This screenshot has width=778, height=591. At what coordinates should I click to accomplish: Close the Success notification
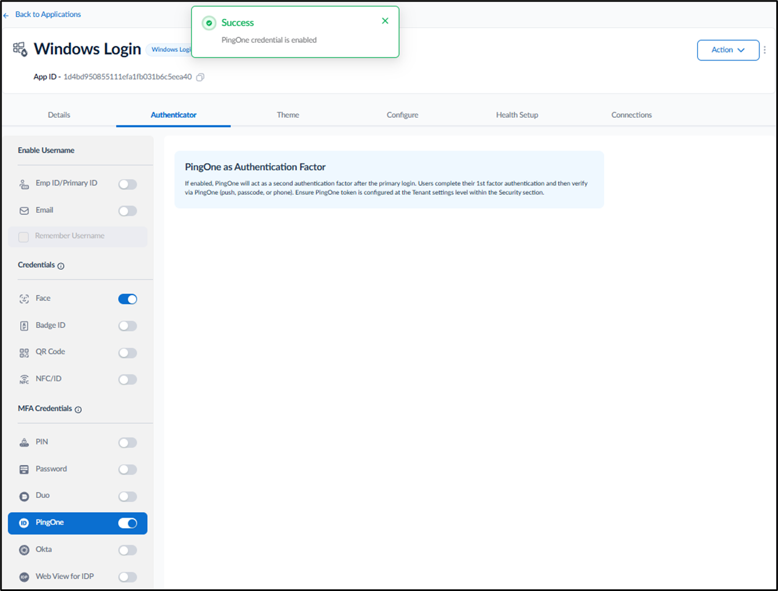point(385,21)
